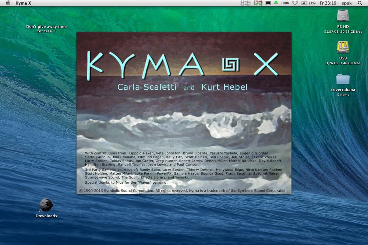This screenshot has width=368, height=245.
Task: Click the name Carla Scaletti
Action: pos(147,87)
